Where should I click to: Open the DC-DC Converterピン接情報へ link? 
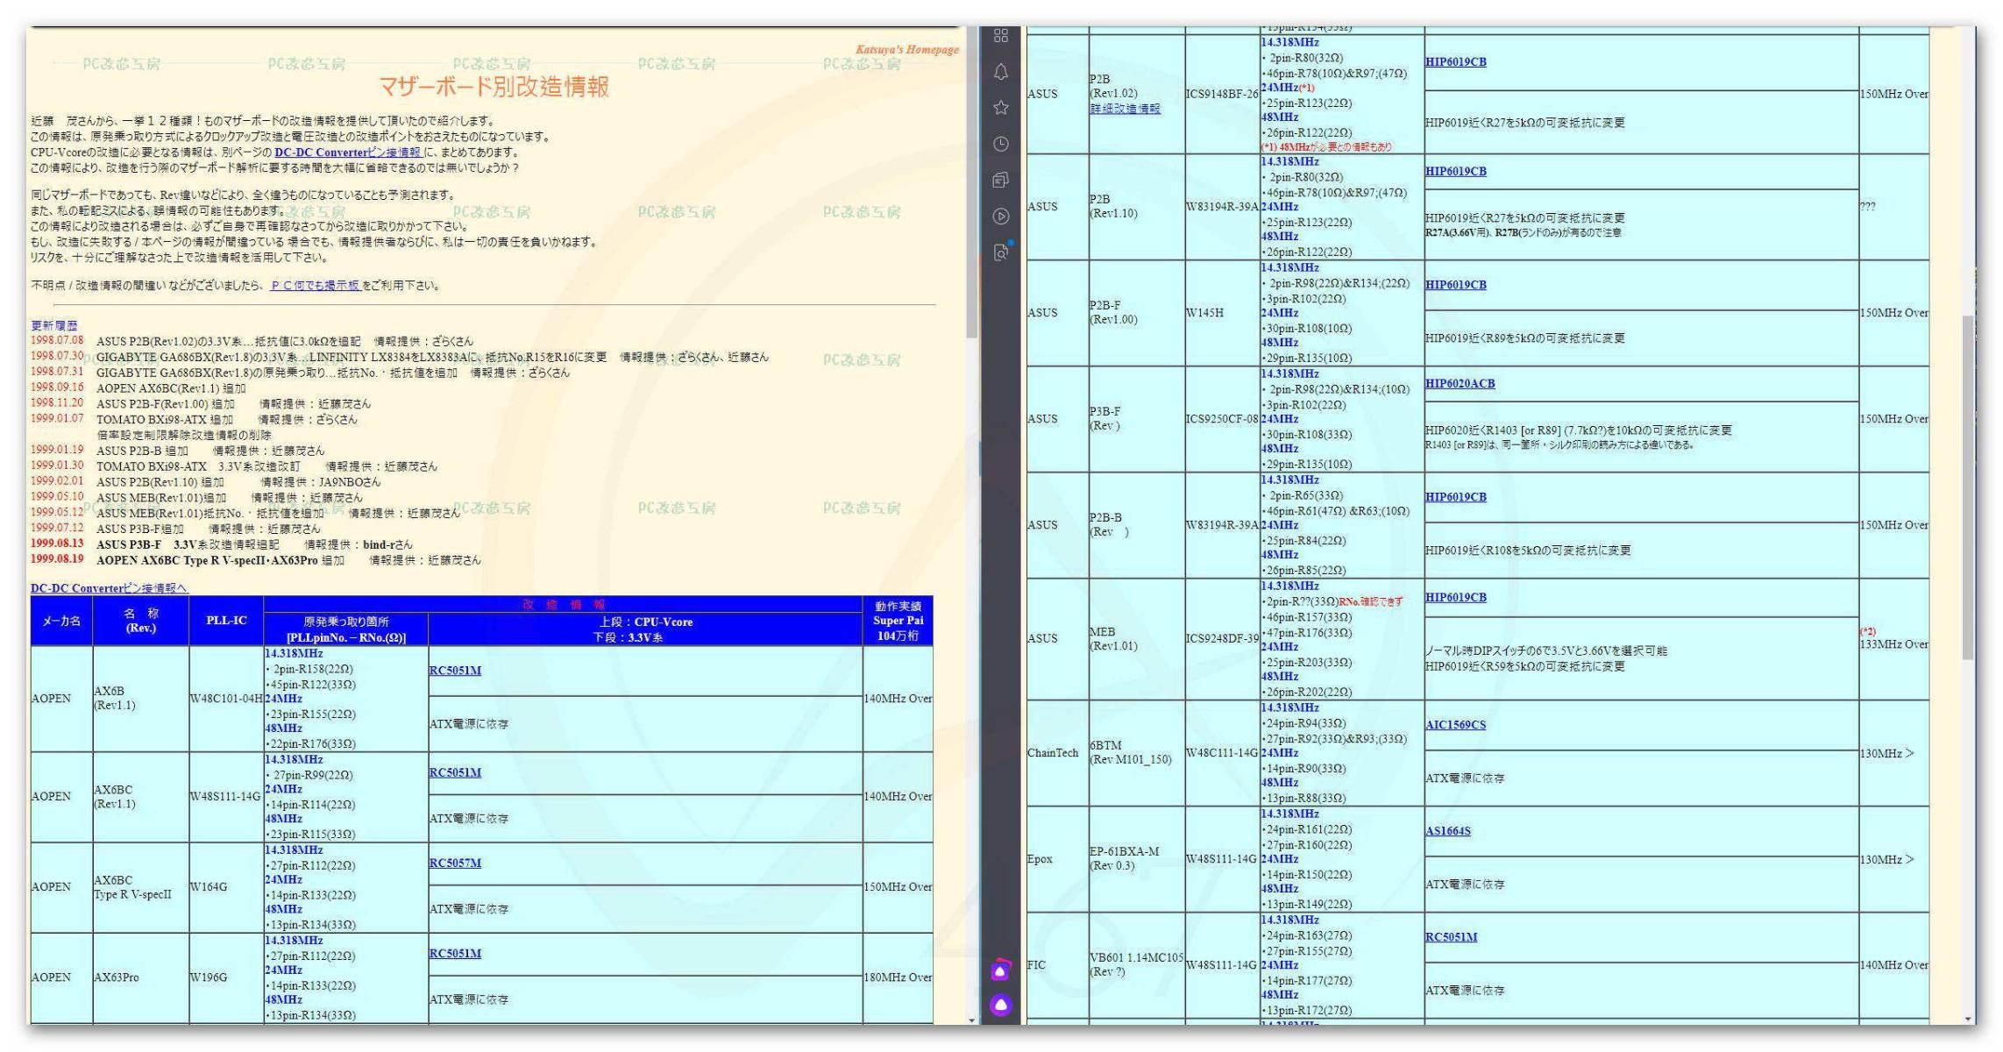[109, 588]
